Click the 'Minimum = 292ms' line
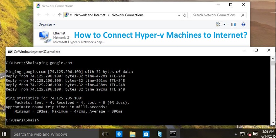Viewport: 276px width, 138px height. 68,111
